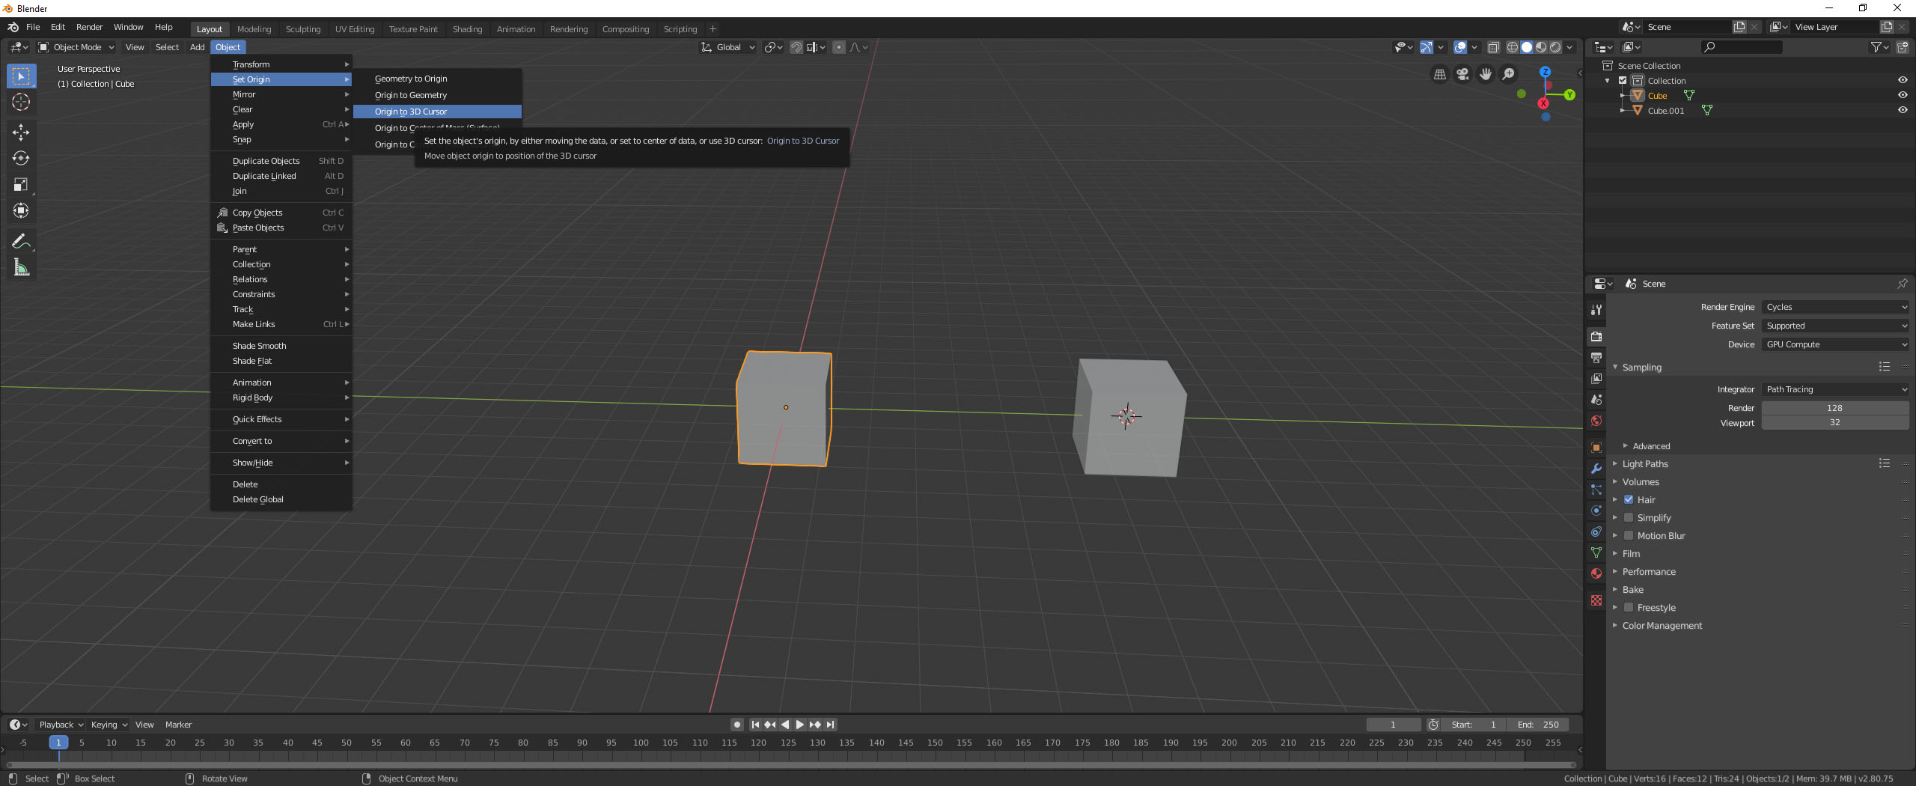
Task: Select the Transform tool in the toolbar
Action: coord(21,210)
